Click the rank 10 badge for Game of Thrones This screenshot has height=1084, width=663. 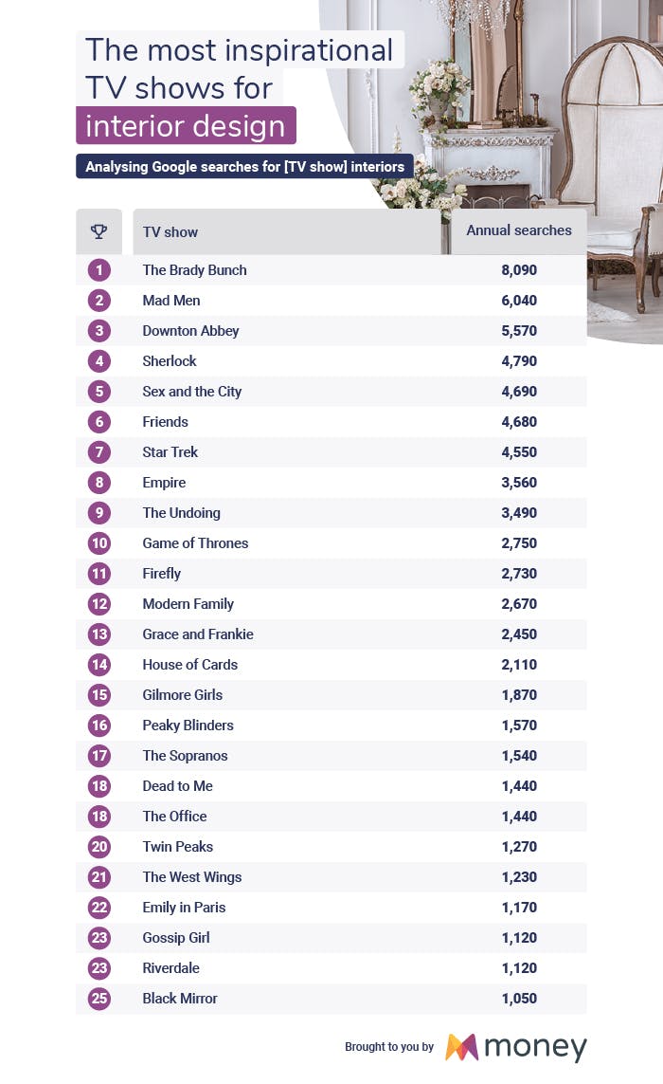coord(99,543)
